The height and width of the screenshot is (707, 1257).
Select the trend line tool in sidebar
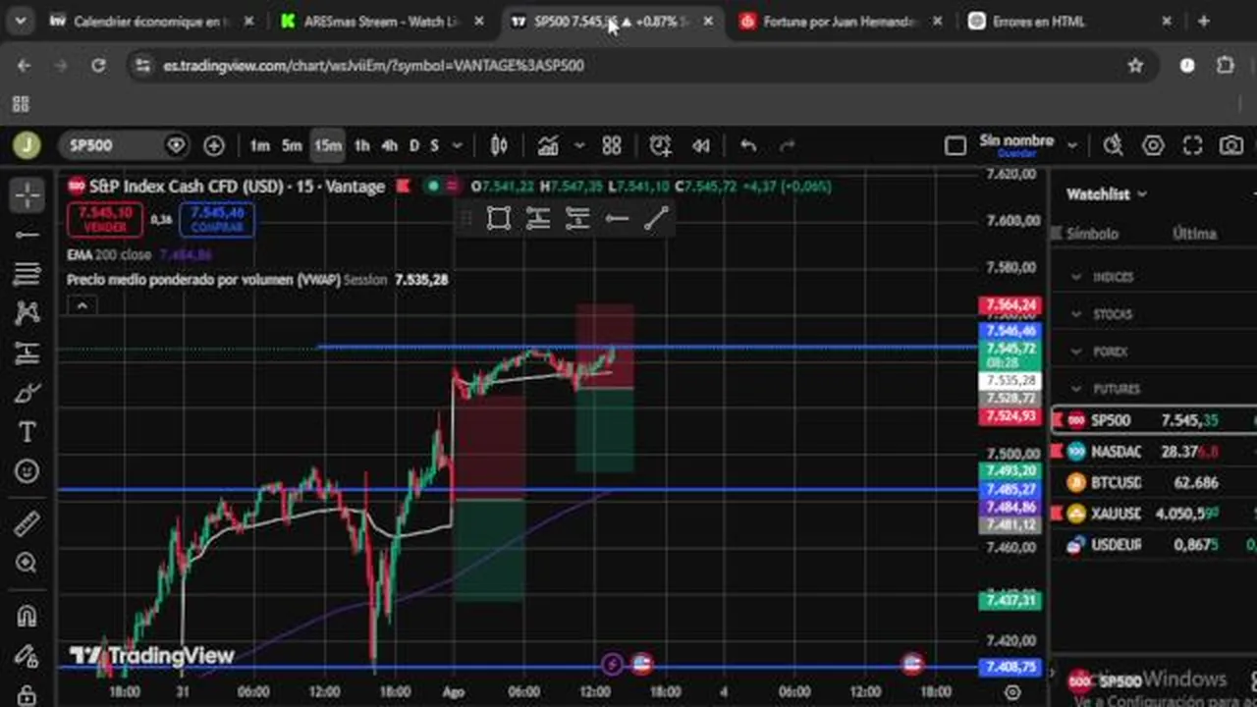coord(27,235)
